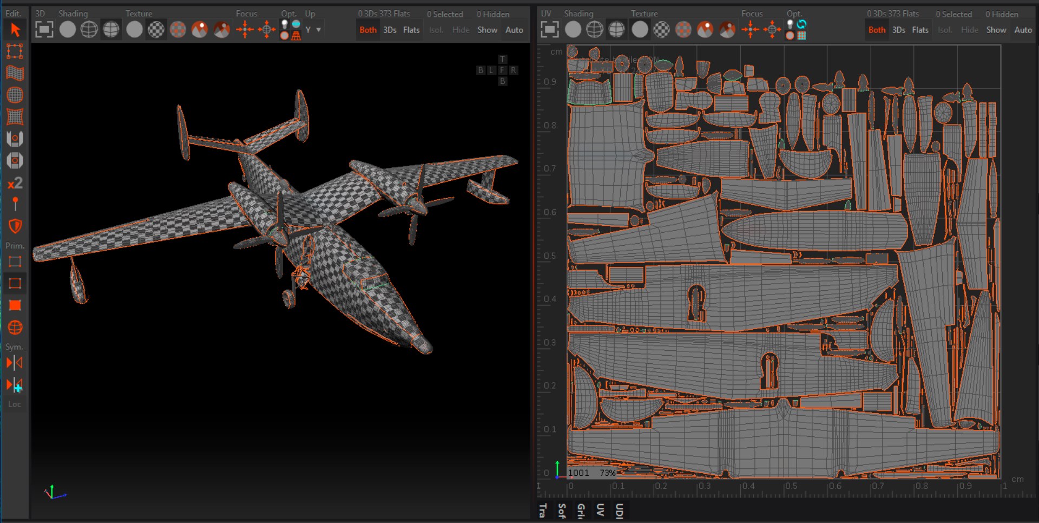Set flat shading in the 3D viewport
Viewport: 1039px width, 523px height.
pyautogui.click(x=68, y=29)
